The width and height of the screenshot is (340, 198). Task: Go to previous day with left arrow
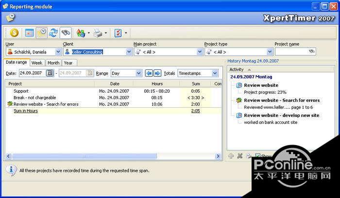149,73
